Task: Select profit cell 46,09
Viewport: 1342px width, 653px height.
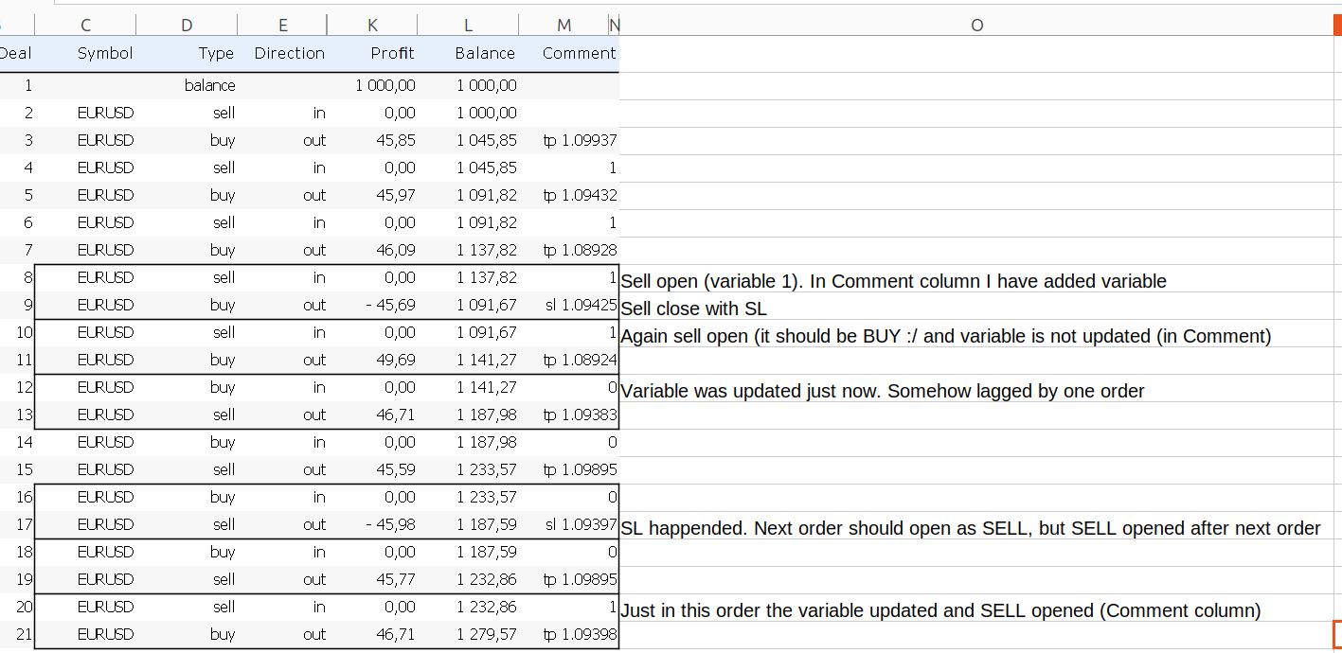Action: [x=396, y=250]
